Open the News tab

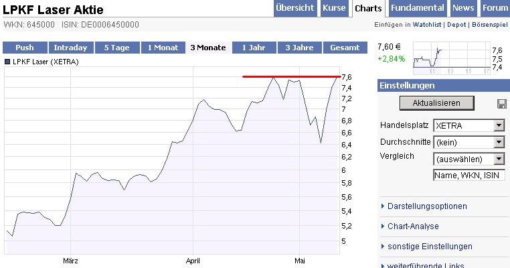(463, 8)
